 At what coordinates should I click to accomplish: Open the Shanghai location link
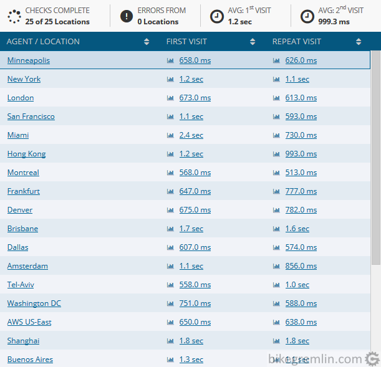pos(23,341)
